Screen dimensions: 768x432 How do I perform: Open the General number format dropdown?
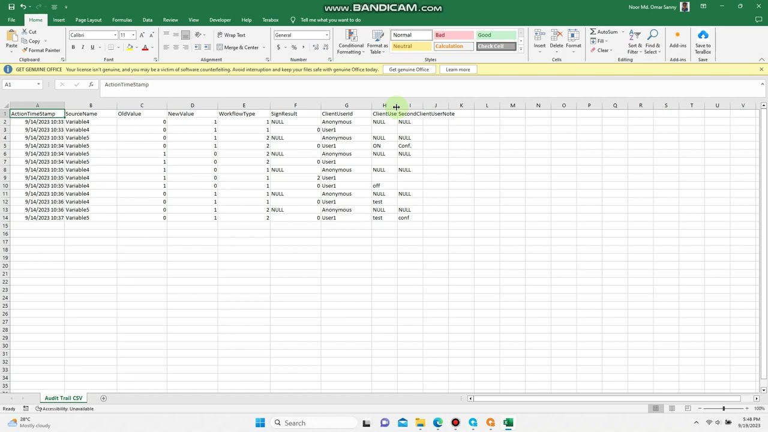coord(326,35)
